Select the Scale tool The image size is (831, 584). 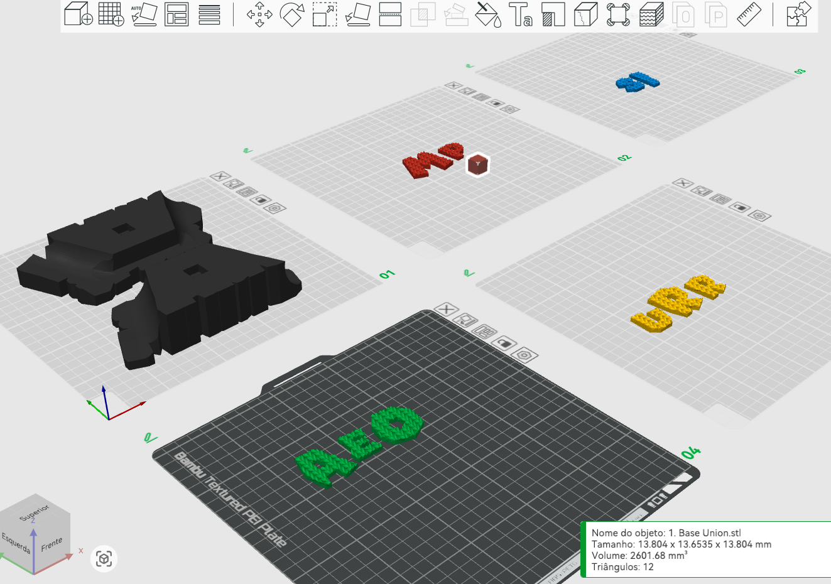coord(325,14)
